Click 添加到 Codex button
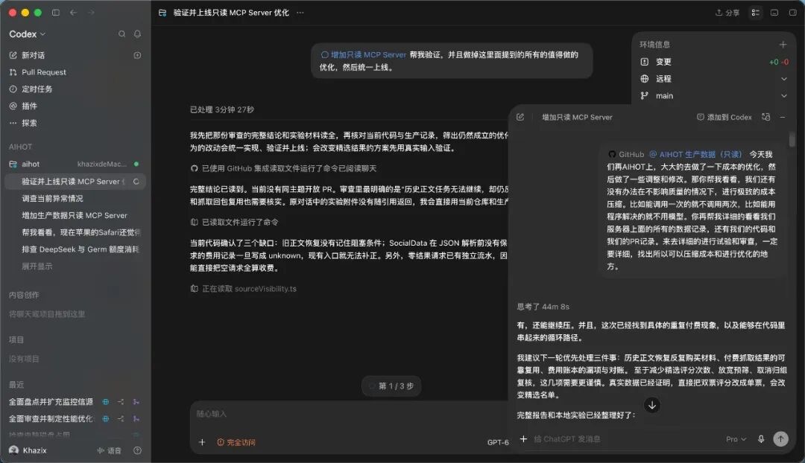 pyautogui.click(x=724, y=117)
